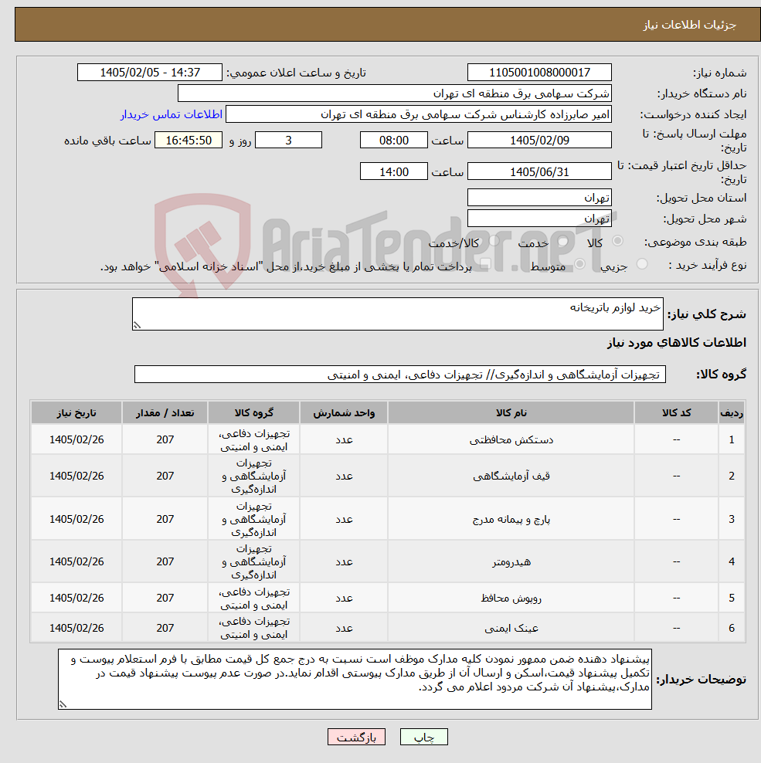Click the remaining days field showing 3
Image resolution: width=761 pixels, height=763 pixels.
coord(288,140)
